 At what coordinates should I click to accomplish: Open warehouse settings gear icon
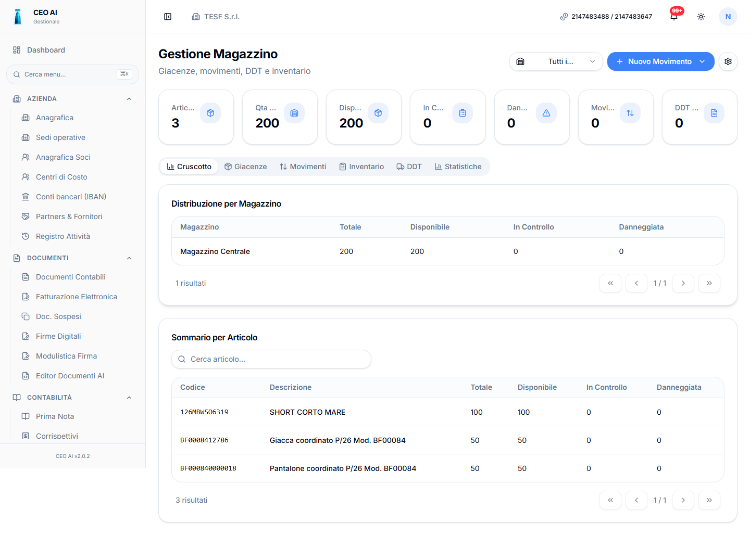click(x=728, y=61)
